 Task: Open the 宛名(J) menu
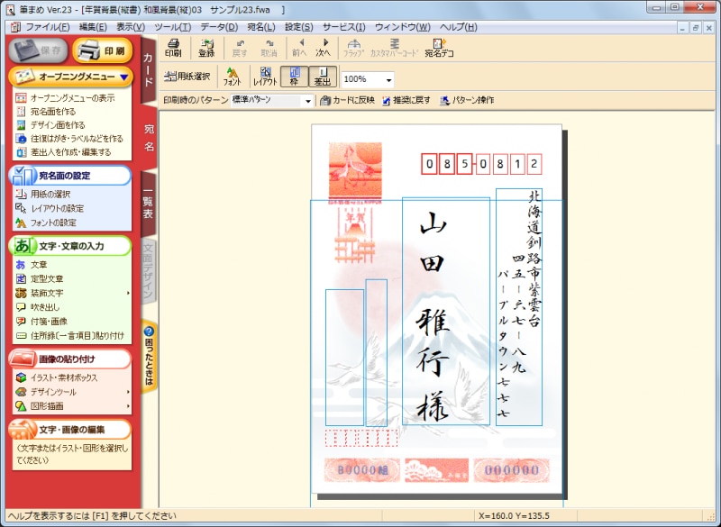click(x=262, y=27)
